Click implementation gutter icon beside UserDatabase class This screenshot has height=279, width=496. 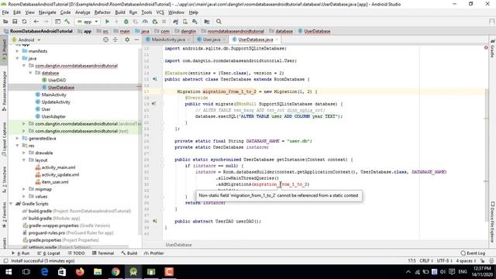click(155, 79)
